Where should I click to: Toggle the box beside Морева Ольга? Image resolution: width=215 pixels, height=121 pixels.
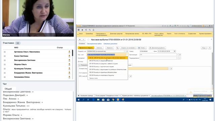pos(5,65)
